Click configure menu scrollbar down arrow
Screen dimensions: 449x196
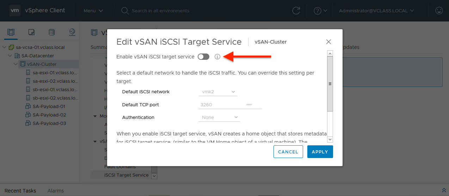154,176
